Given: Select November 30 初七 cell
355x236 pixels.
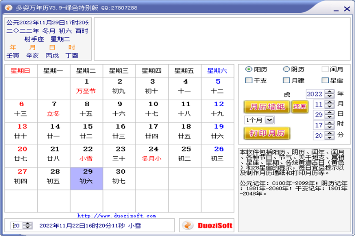Looking at the screenshot, I should (119, 178).
